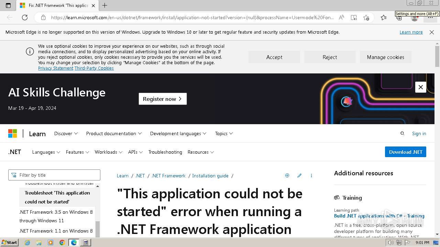440x247 pixels.
Task: Expand the Languages dropdown
Action: click(46, 152)
